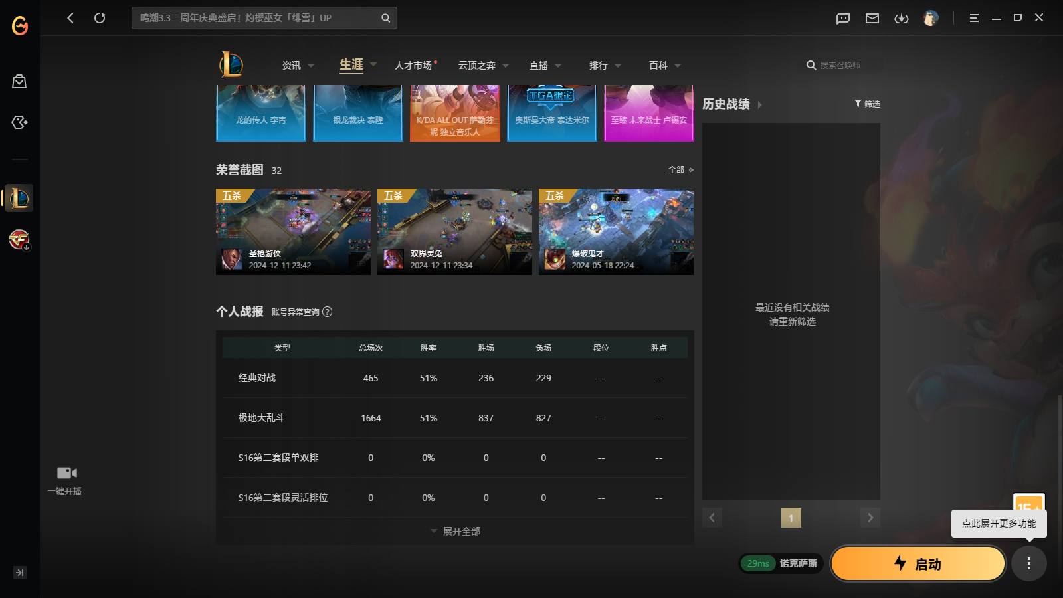Click the League of Legends logo
The height and width of the screenshot is (598, 1063).
point(231,64)
